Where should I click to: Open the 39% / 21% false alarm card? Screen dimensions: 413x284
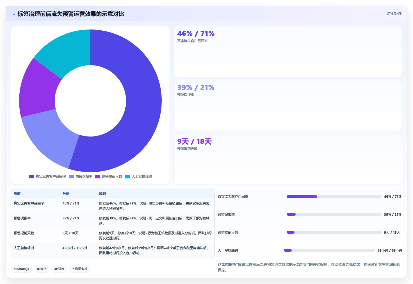click(x=287, y=105)
